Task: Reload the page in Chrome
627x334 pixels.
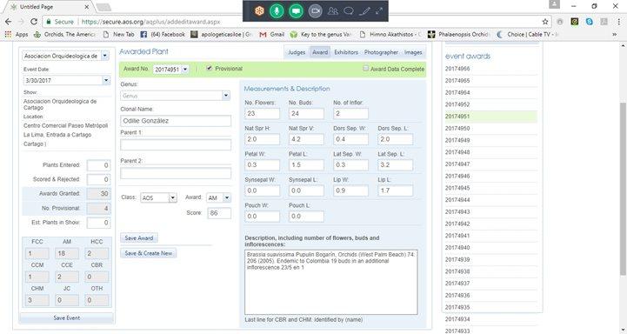Action: [x=34, y=22]
